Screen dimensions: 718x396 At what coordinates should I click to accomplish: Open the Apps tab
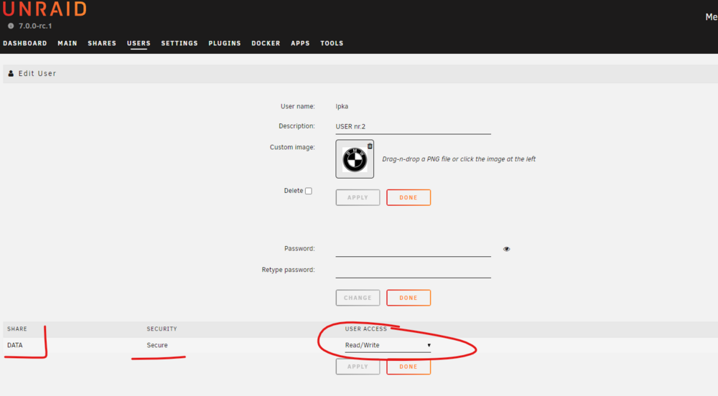point(300,43)
